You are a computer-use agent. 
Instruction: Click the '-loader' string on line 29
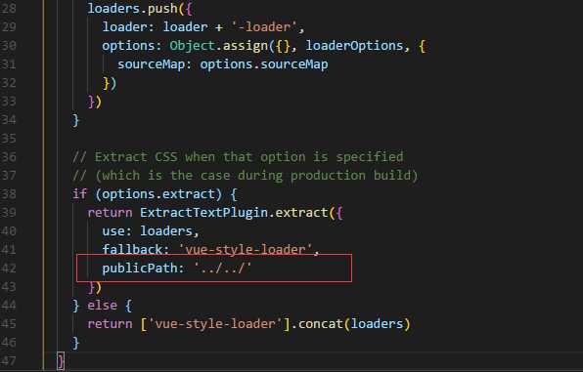tap(264, 26)
